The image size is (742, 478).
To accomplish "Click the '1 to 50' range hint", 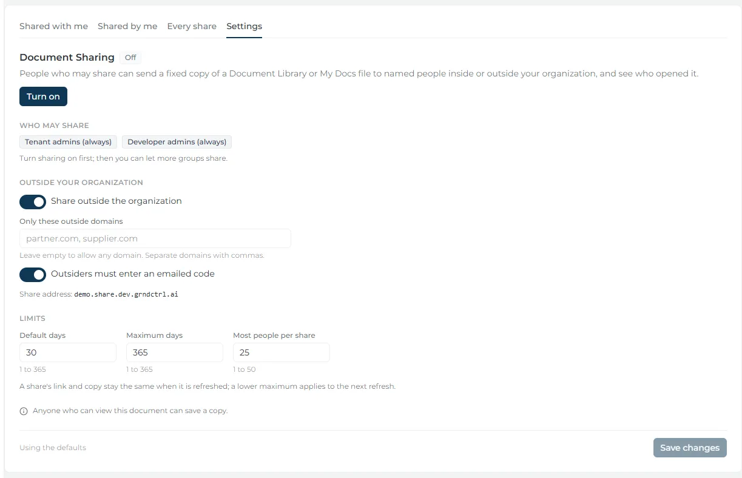I will 245,369.
